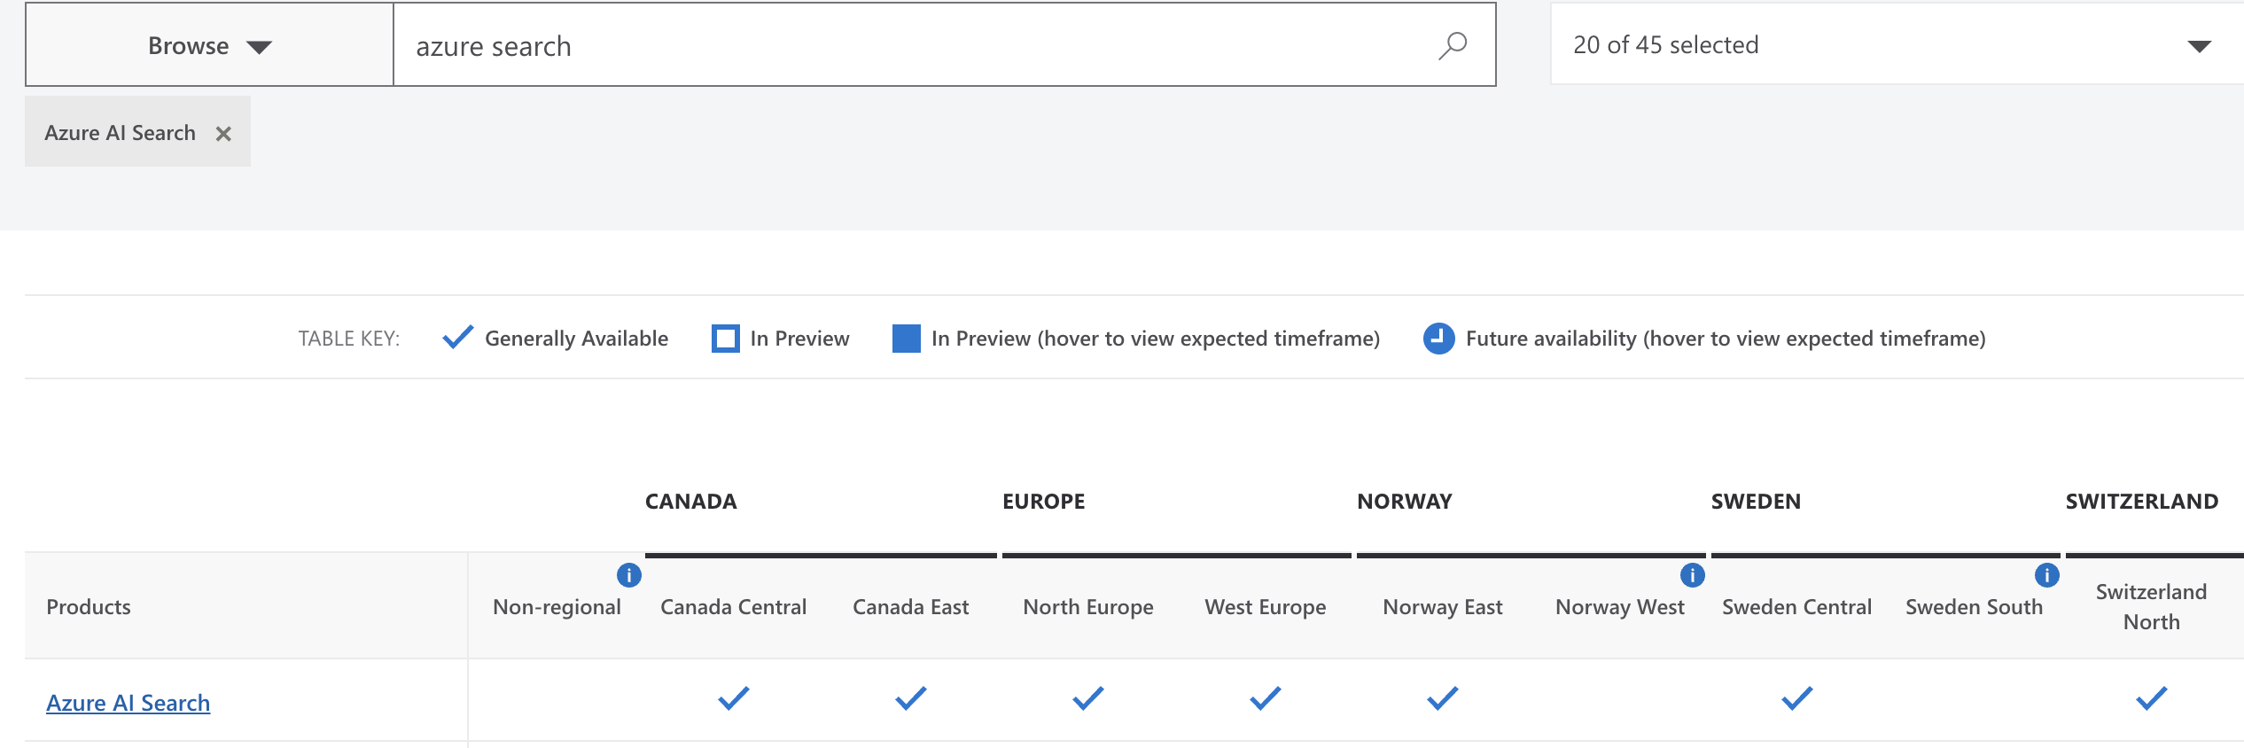Click the Future availability clock icon
Screen dimensions: 2244x748
pos(1439,339)
